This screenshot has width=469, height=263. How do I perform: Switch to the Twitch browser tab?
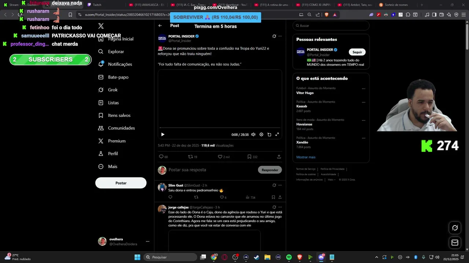tap(104, 5)
